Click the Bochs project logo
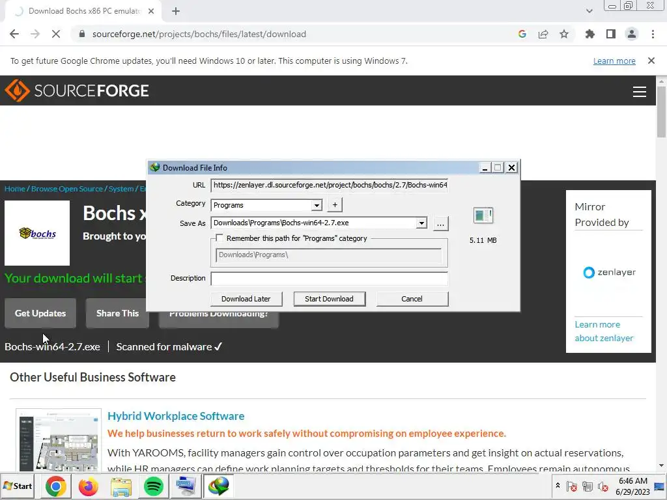667x500 pixels. 37,233
